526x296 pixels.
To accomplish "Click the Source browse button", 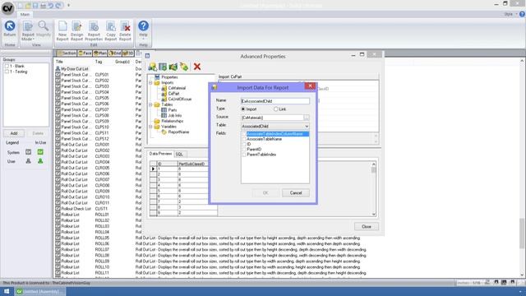I will tap(307, 118).
